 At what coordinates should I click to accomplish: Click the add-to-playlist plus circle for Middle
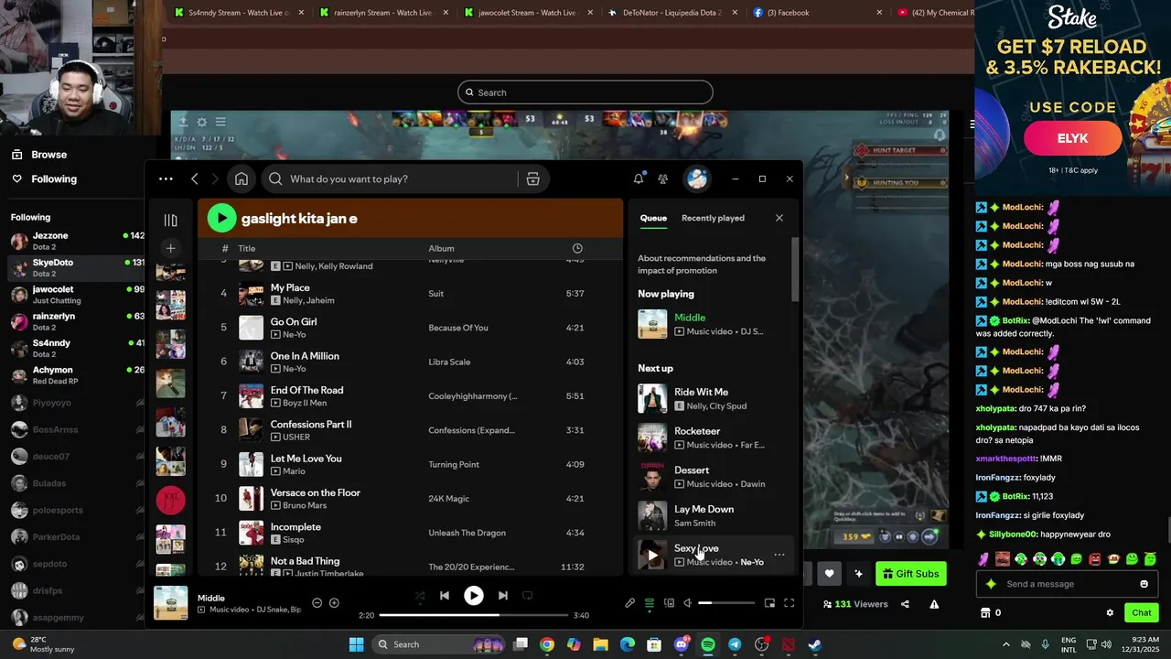[x=334, y=602]
